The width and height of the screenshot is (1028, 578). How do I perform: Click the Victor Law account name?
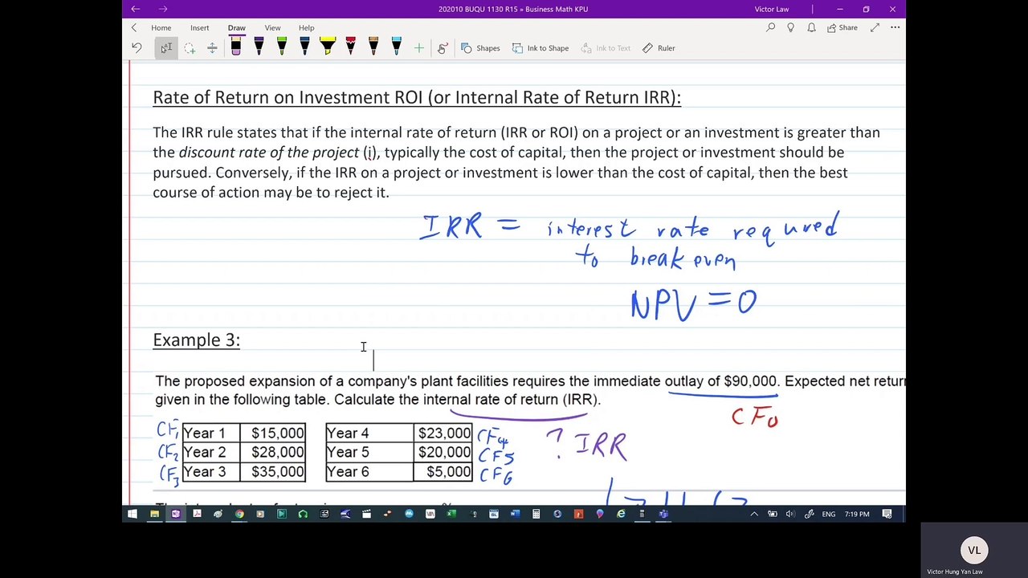(x=771, y=9)
